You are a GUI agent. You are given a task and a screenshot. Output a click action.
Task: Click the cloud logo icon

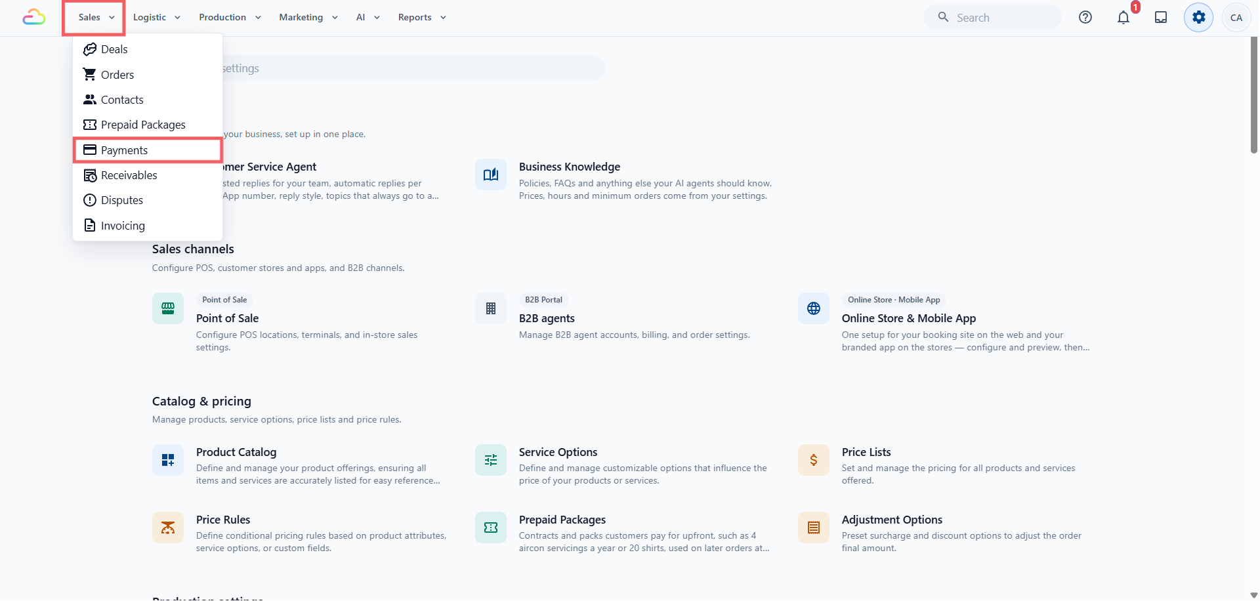tap(34, 18)
